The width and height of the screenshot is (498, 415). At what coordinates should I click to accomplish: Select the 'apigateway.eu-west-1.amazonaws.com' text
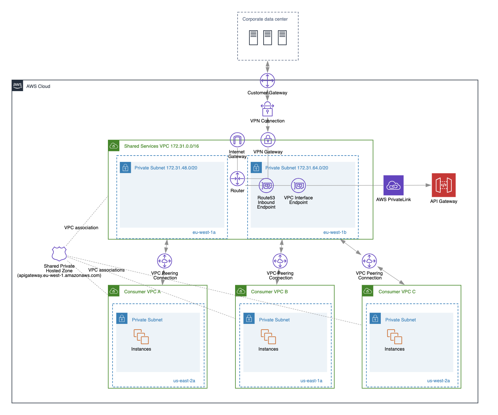pyautogui.click(x=59, y=275)
